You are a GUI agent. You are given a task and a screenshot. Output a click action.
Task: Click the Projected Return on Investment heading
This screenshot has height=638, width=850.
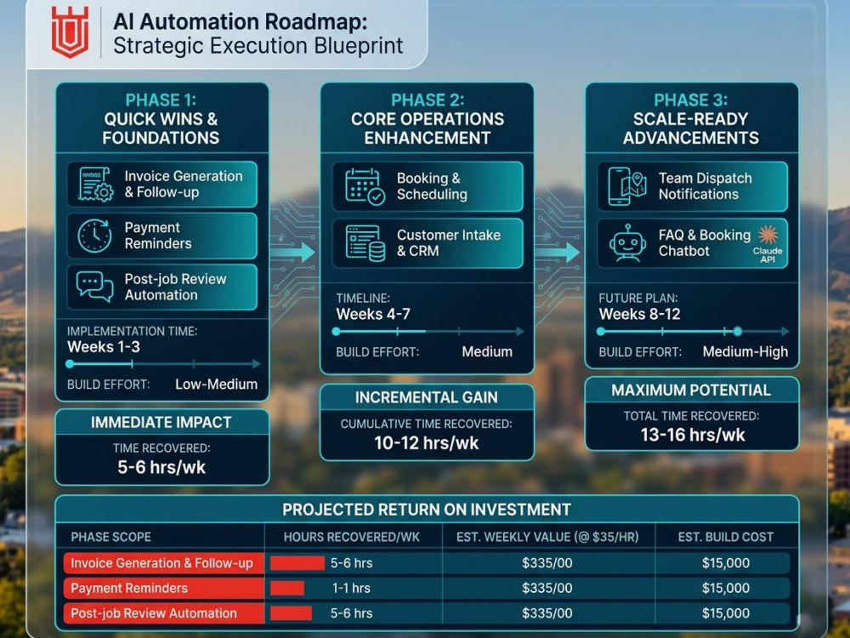427,510
